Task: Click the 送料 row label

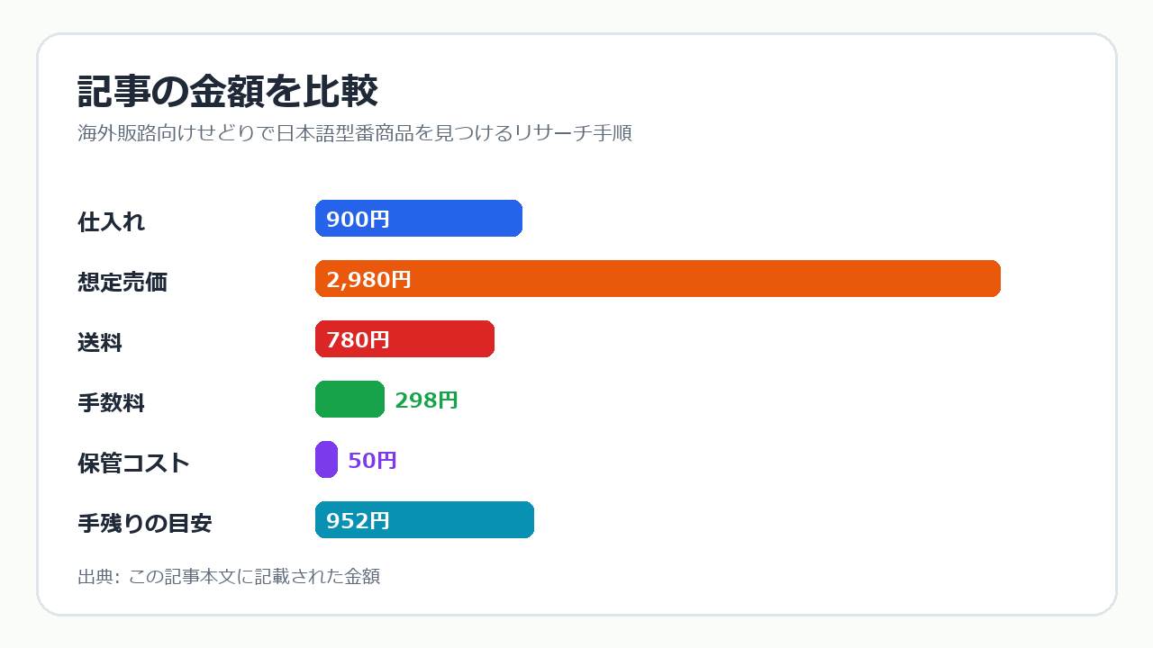Action: coord(100,343)
